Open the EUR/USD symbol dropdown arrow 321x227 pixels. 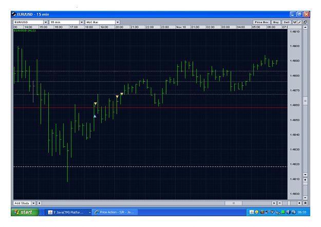[46, 22]
